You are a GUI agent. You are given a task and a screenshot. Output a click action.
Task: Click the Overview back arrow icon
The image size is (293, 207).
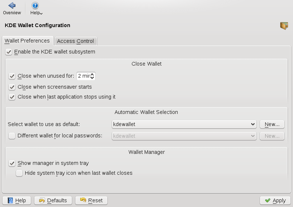[x=12, y=5]
